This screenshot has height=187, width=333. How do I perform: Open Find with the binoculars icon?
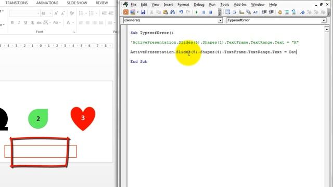click(172, 12)
